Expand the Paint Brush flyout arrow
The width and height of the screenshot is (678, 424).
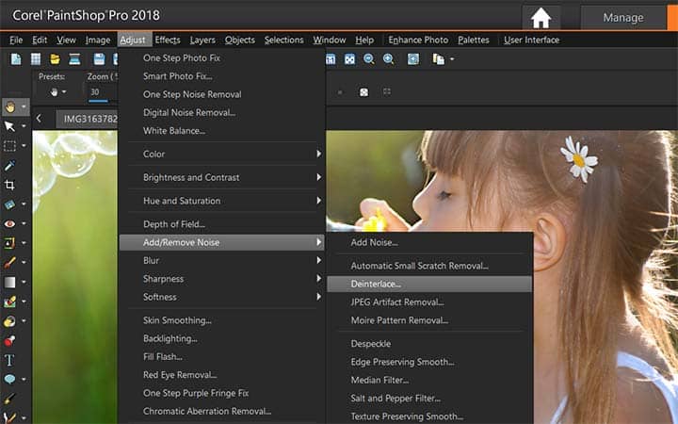click(24, 263)
